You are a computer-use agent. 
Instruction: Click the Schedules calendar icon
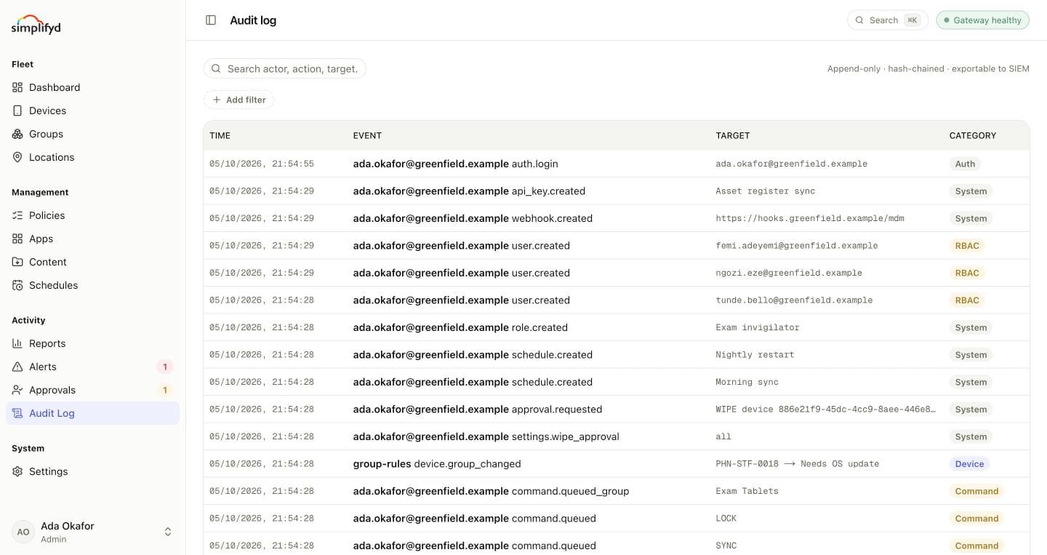click(17, 285)
